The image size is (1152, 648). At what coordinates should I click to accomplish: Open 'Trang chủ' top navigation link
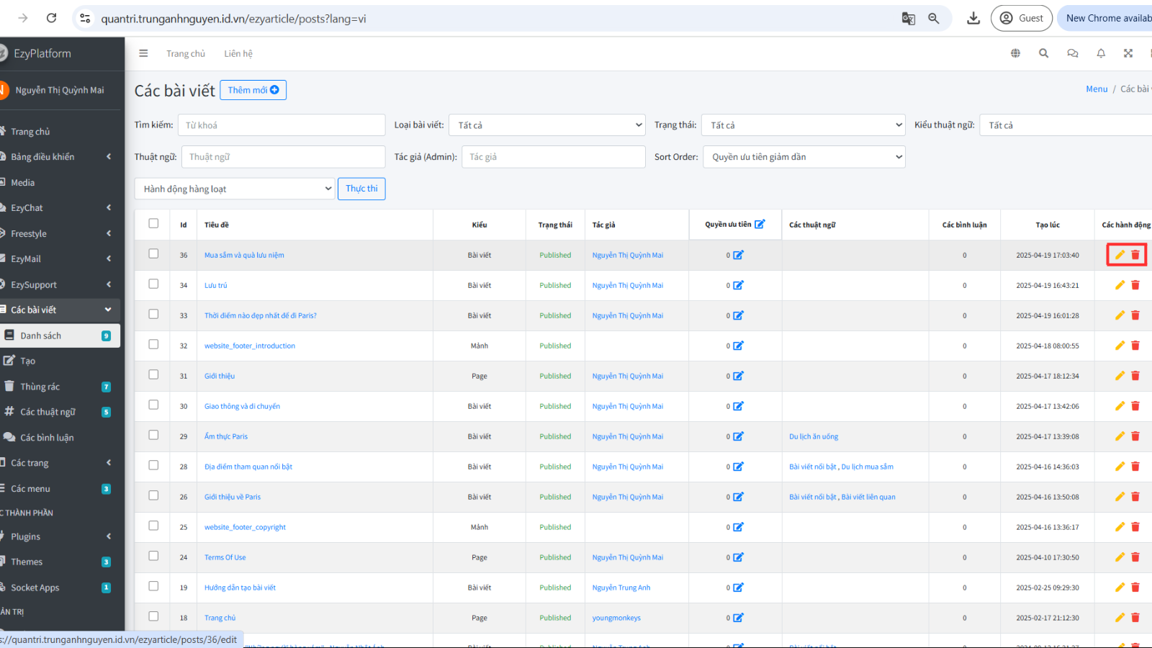click(186, 53)
